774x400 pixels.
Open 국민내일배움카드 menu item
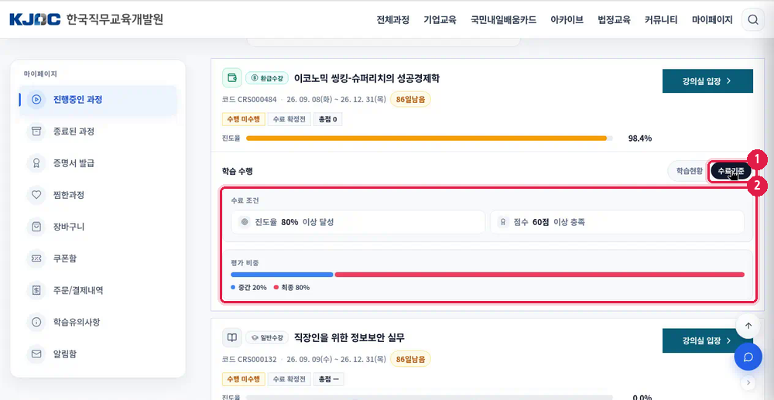tap(504, 20)
